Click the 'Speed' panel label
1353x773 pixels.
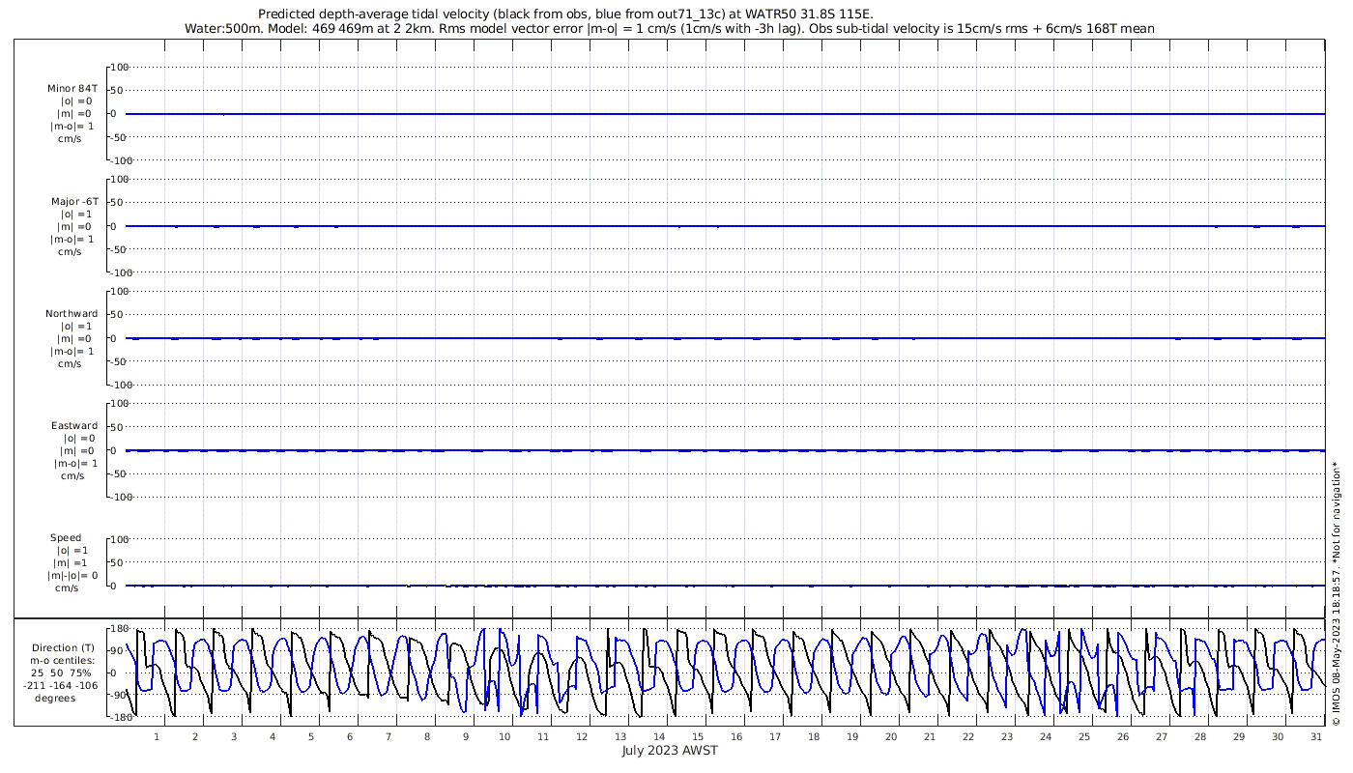coord(66,538)
